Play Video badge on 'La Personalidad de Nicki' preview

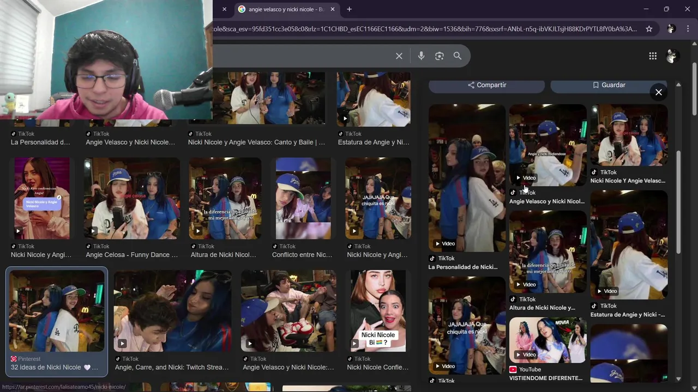tap(445, 243)
